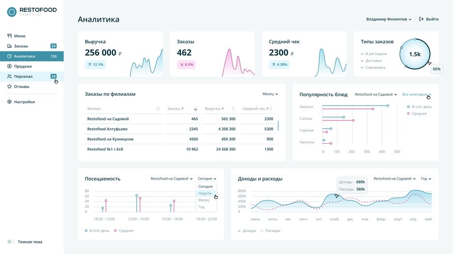Toggle Самовывоз legend in Типы заказов
The height and width of the screenshot is (254, 453).
373,68
